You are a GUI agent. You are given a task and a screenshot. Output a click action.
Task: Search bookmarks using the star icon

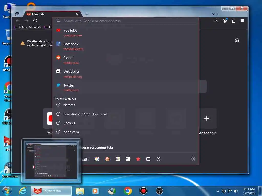click(138, 159)
